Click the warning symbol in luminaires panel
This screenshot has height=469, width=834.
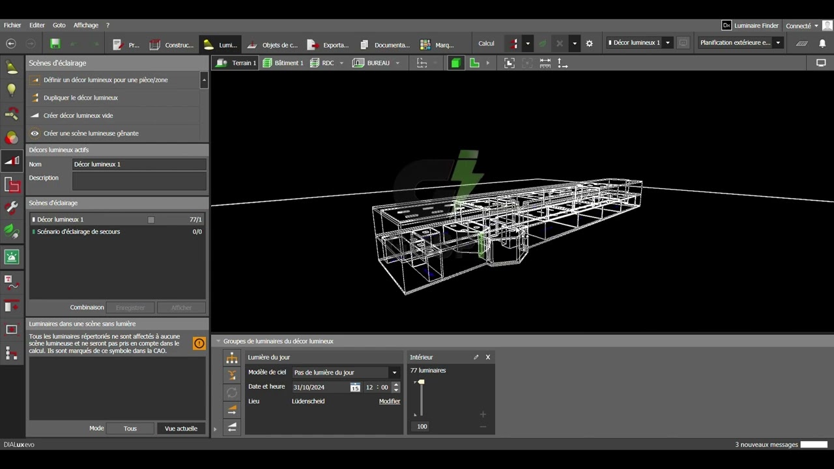[199, 343]
